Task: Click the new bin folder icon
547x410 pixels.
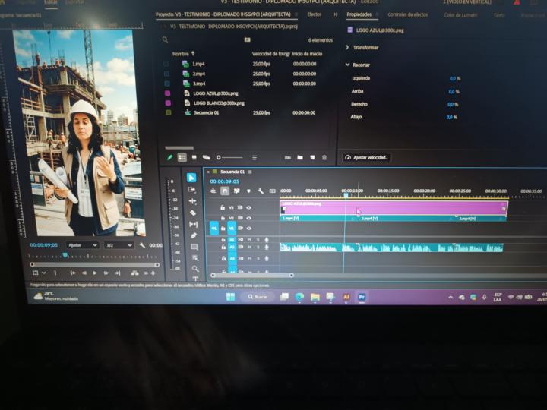Action: (x=300, y=158)
